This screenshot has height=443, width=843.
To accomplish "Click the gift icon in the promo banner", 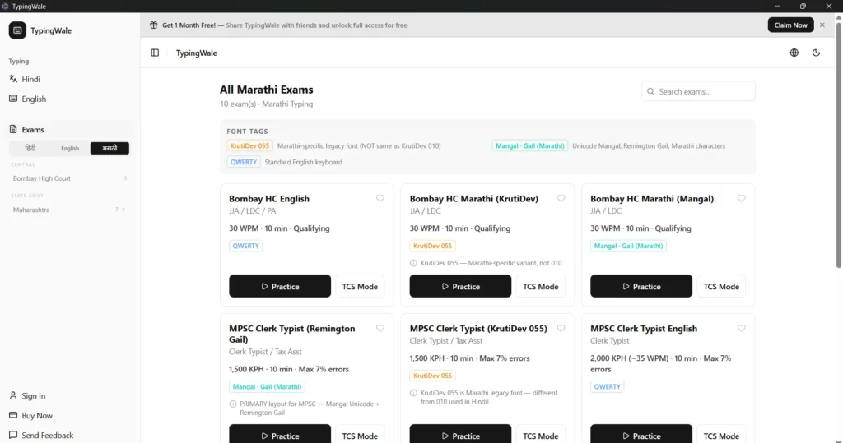I will (x=154, y=25).
